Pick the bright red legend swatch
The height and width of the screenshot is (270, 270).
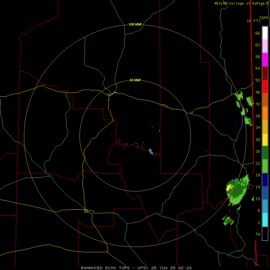265,86
